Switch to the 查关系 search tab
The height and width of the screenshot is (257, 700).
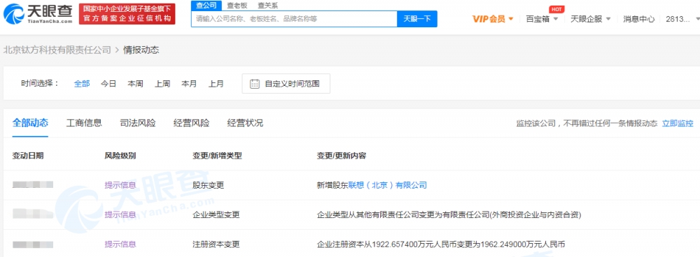[268, 6]
